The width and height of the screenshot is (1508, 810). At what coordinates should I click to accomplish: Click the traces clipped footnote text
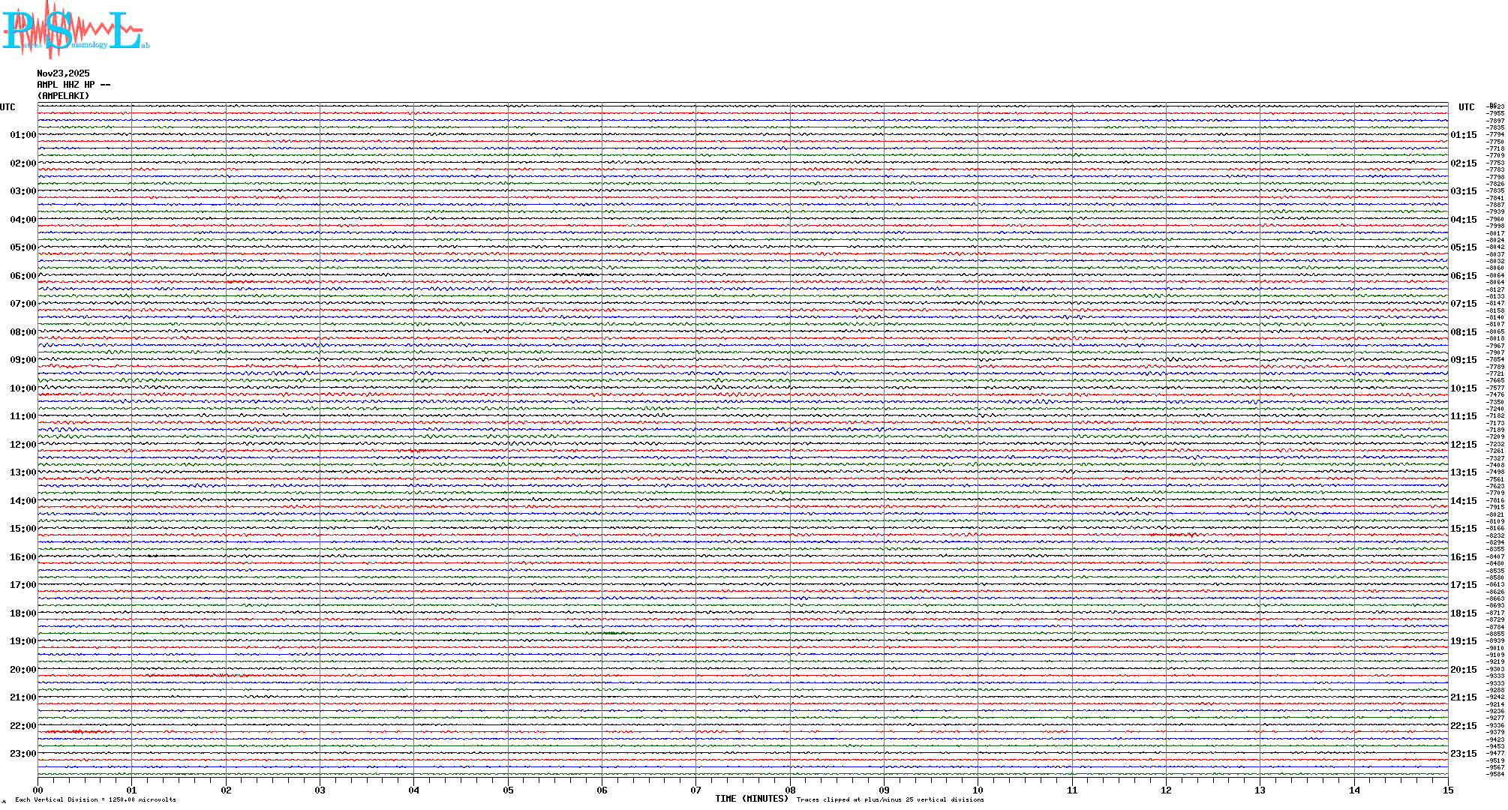pos(890,799)
